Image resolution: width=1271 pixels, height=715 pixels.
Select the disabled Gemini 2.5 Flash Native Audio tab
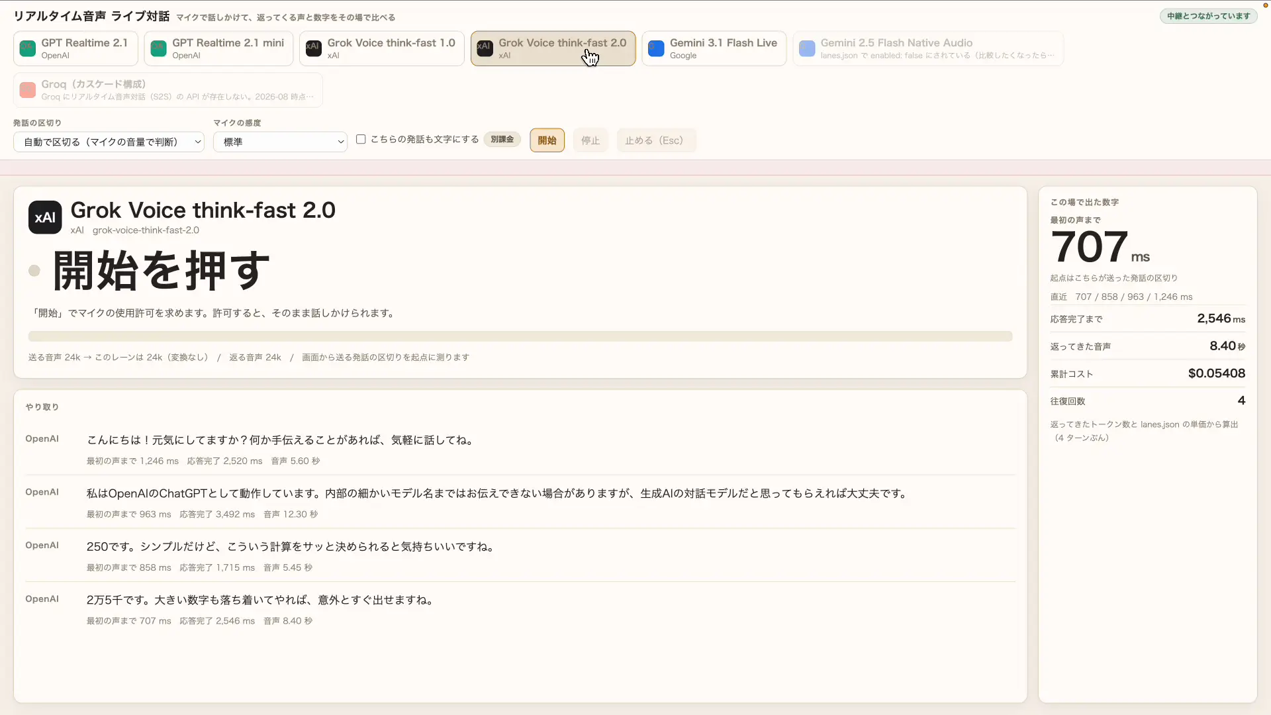[928, 48]
